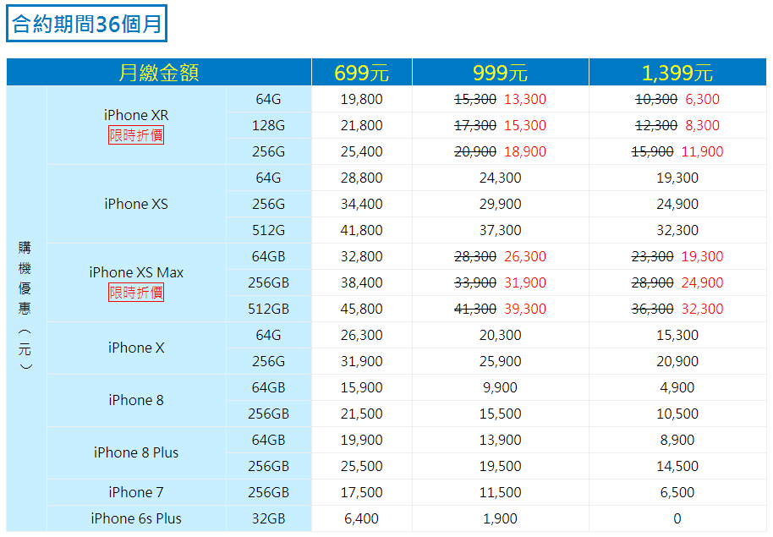Image resolution: width=773 pixels, height=537 pixels.
Task: Click the 25,400 price for XR 256G
Action: [x=361, y=151]
